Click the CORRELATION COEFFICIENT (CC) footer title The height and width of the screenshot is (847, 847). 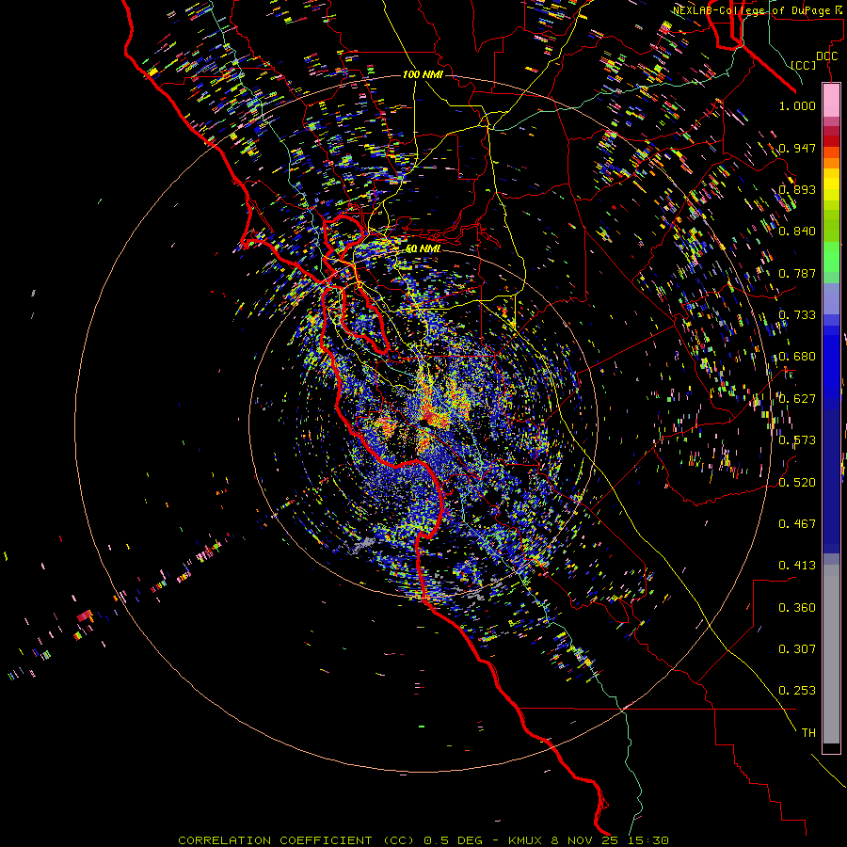coord(296,840)
